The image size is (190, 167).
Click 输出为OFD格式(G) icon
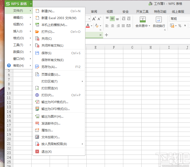click(x=37, y=109)
